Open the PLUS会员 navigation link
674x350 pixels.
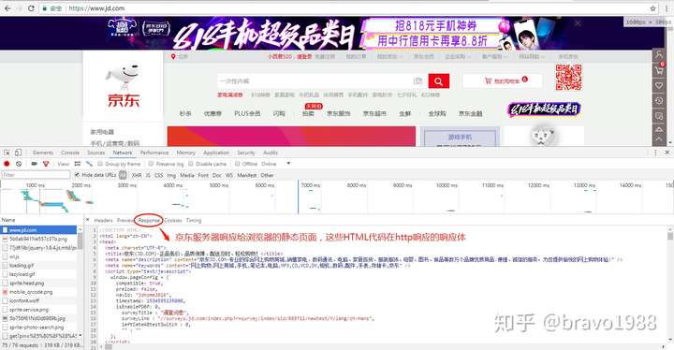click(x=247, y=113)
